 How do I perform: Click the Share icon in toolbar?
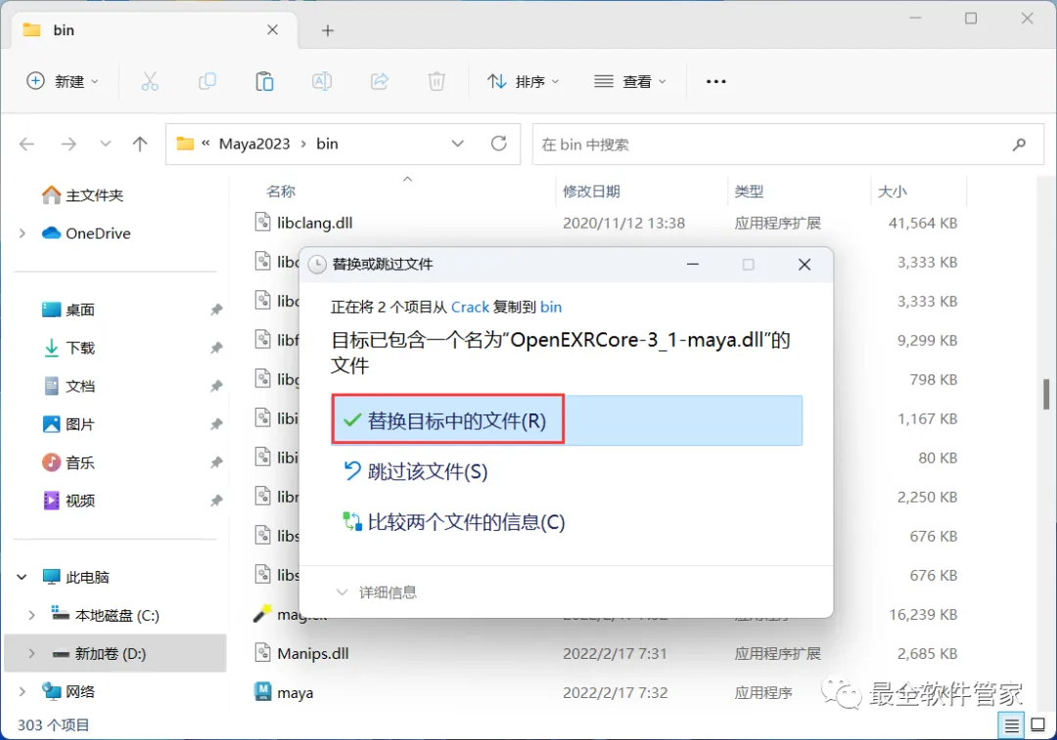380,81
